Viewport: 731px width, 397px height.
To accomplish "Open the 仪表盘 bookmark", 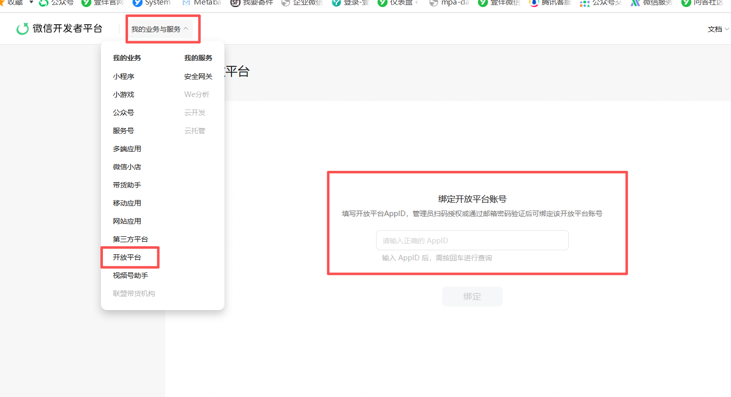I will 398,3.
